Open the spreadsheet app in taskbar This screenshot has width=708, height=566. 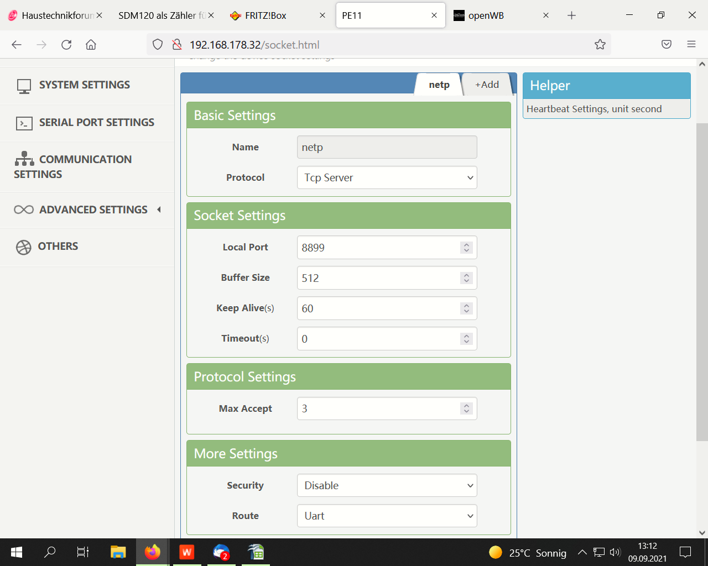[x=256, y=552]
